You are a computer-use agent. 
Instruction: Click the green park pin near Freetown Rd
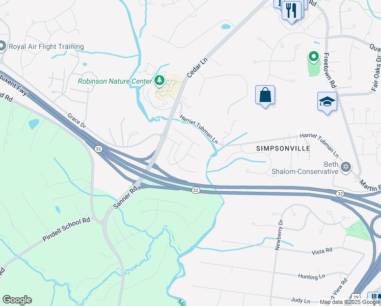(314, 57)
